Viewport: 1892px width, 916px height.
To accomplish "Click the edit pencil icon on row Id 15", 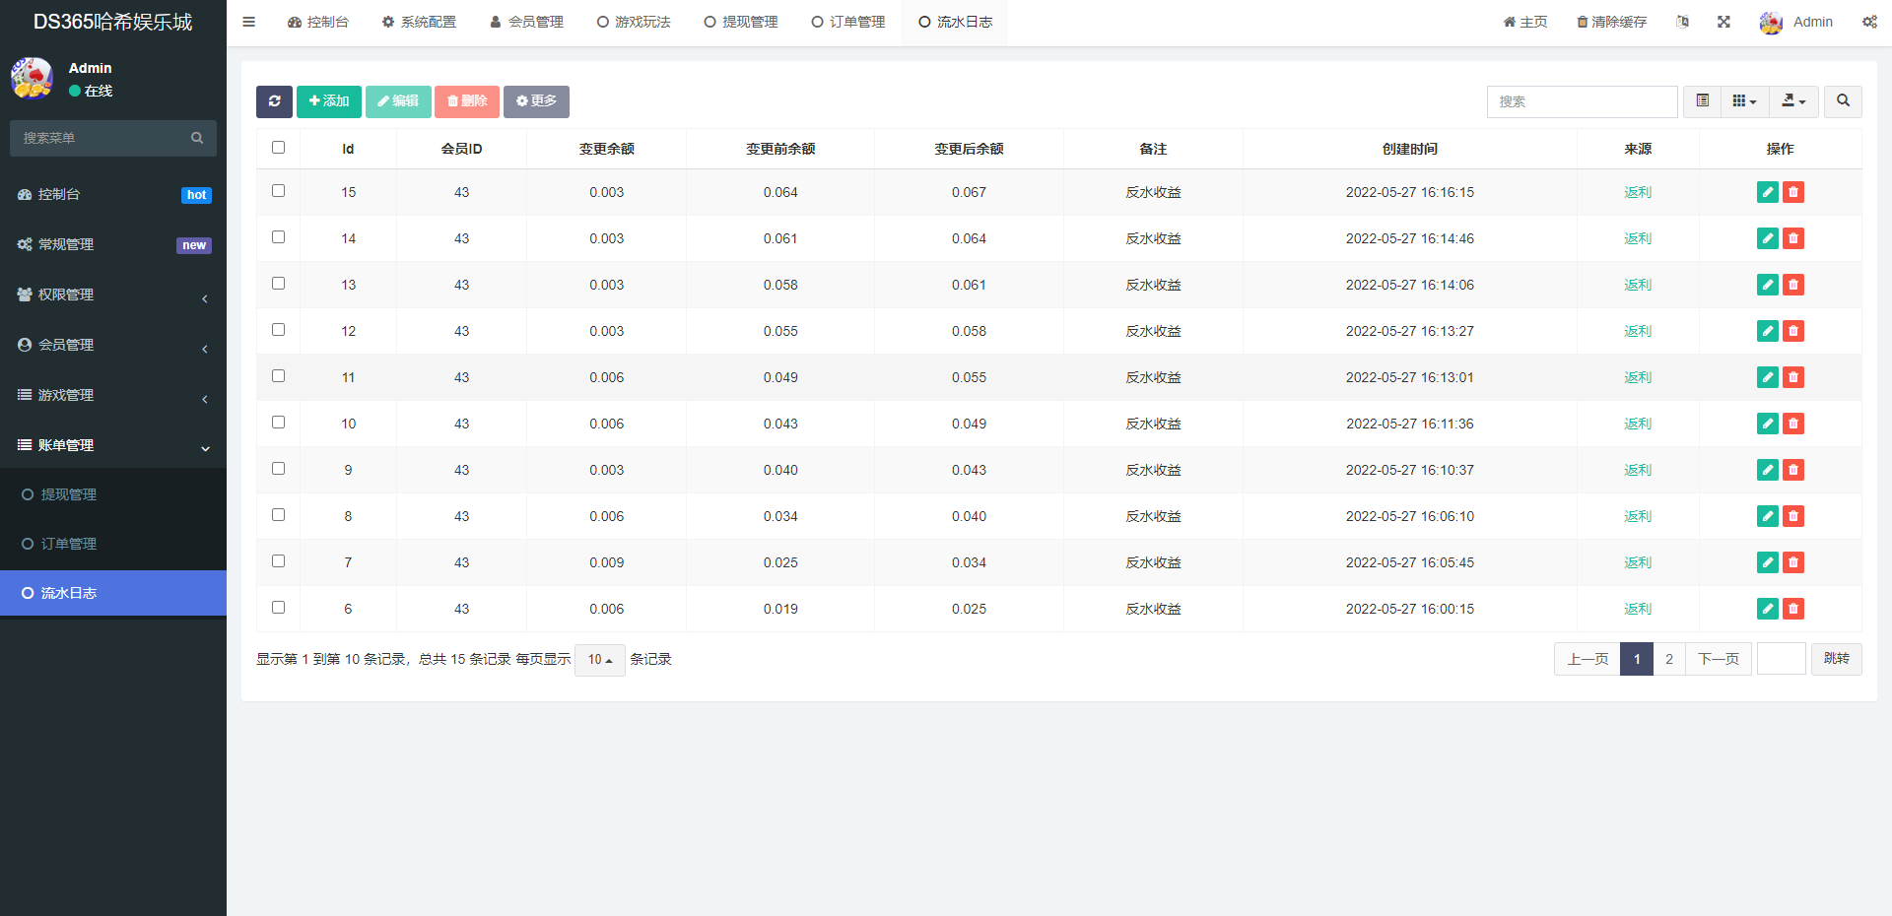I will pyautogui.click(x=1767, y=192).
